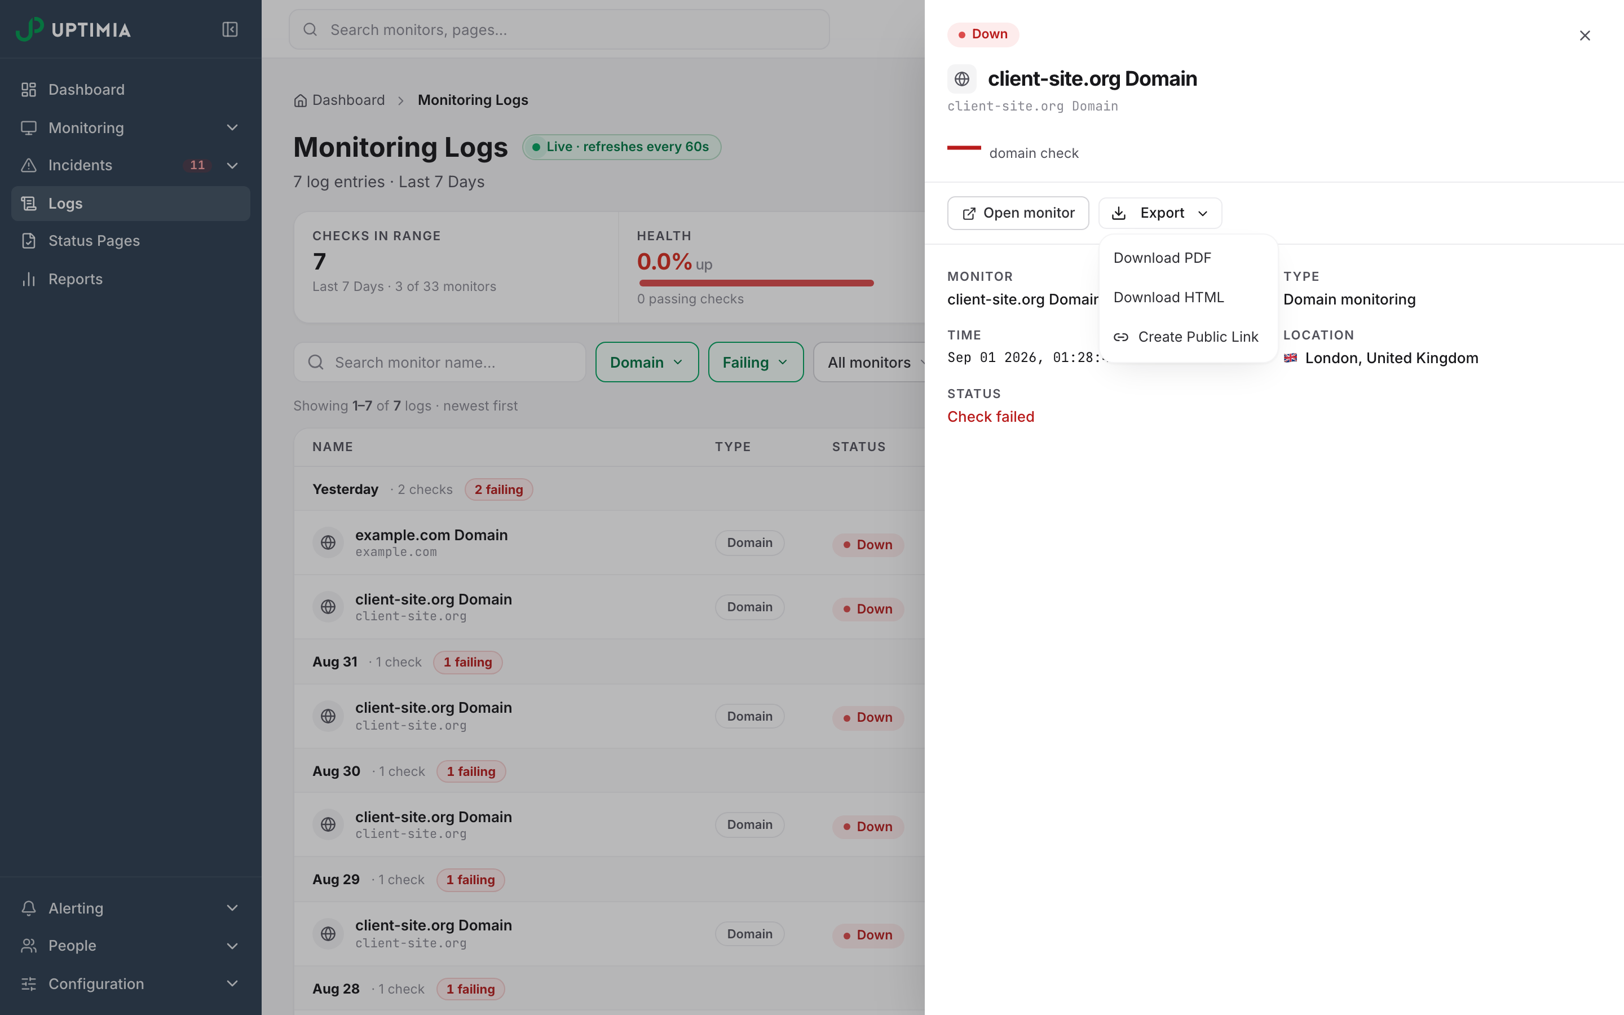Screen dimensions: 1624x1015
Task: Open the Aug 30 client-site.org Domain row
Action: click(610, 825)
